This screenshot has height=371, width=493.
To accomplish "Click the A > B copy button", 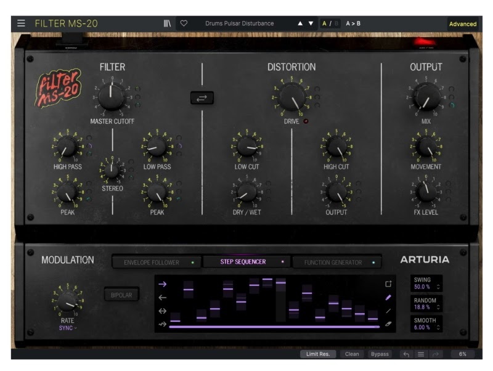I will click(x=353, y=23).
